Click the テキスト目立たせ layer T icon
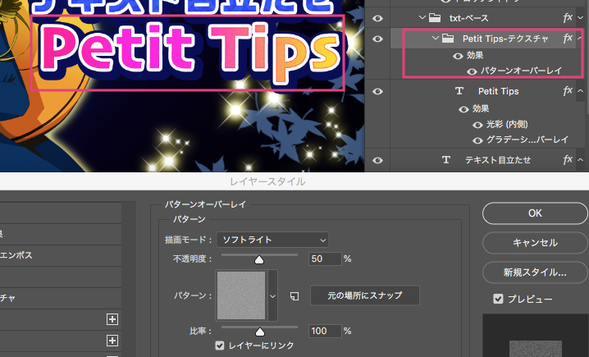 click(446, 160)
